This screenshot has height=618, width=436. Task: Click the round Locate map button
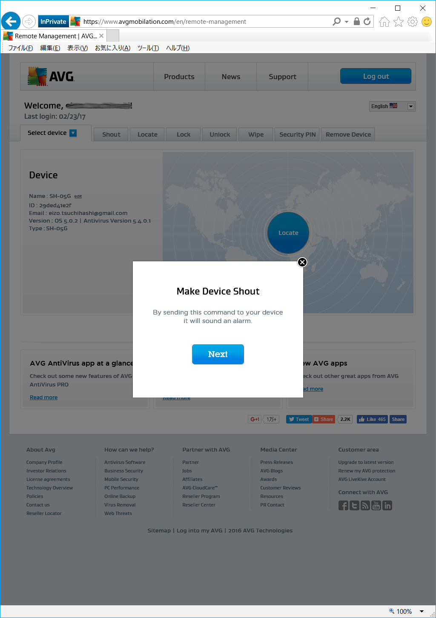[288, 233]
